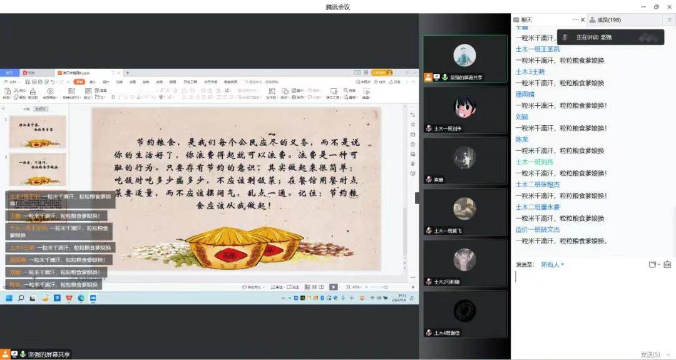Click the file-send icon above chat input
The height and width of the screenshot is (360, 676).
(653, 265)
